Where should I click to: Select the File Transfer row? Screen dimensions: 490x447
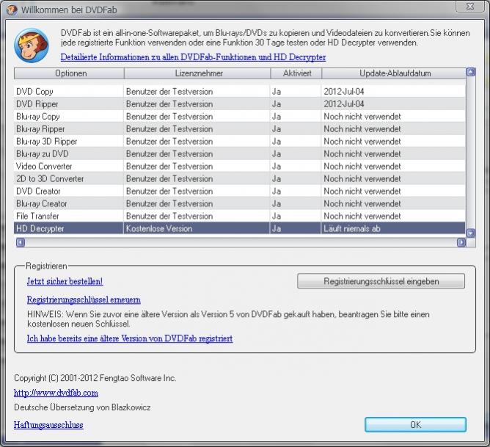pyautogui.click(x=240, y=216)
